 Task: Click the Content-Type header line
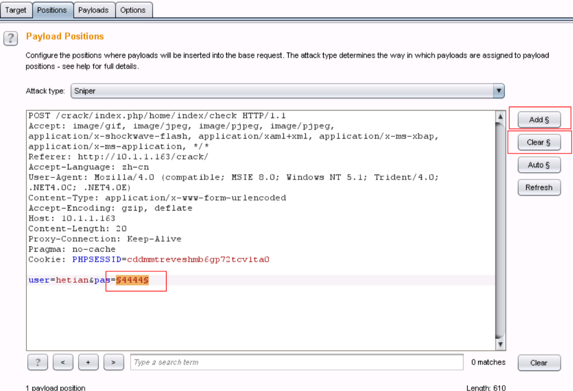tap(157, 198)
